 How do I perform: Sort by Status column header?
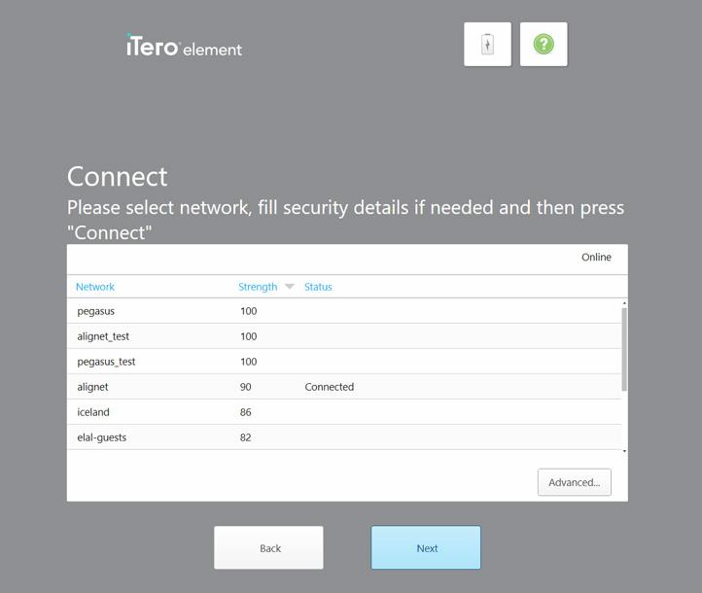point(318,287)
